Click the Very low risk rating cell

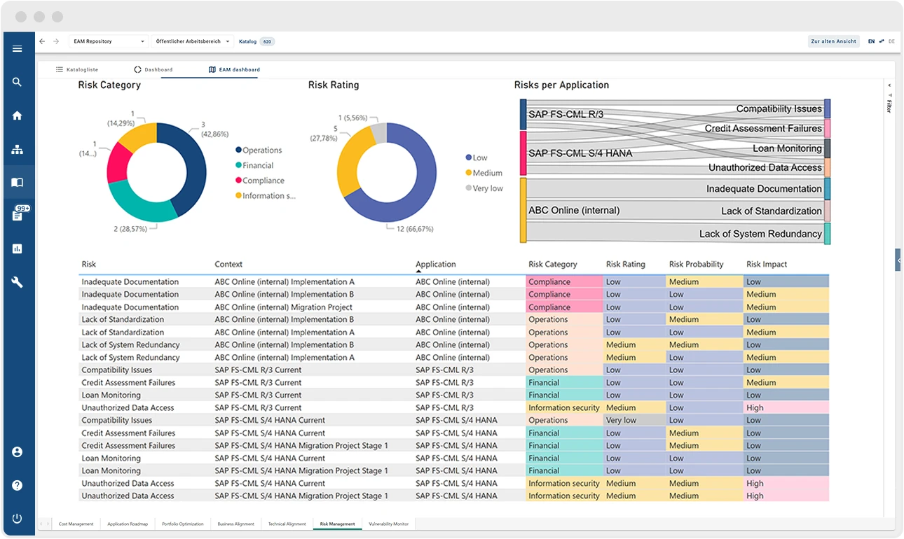tap(635, 421)
